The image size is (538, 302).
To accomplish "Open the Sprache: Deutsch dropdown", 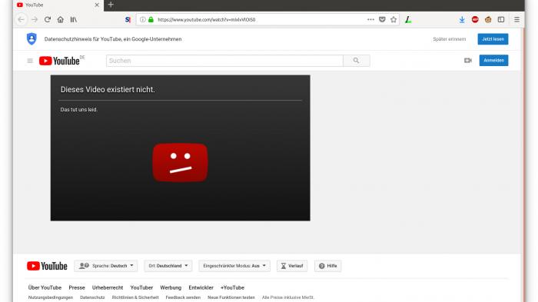I will point(106,266).
